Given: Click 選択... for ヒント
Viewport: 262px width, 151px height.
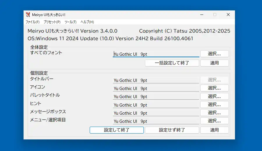Looking at the screenshot, I should [214, 105].
